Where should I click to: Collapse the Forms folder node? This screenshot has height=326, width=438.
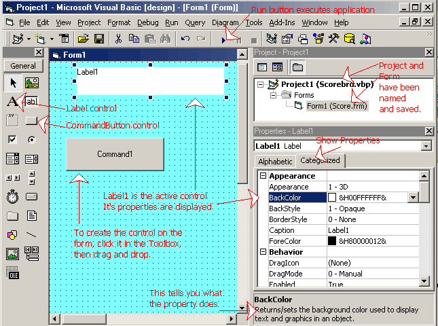pyautogui.click(x=273, y=95)
